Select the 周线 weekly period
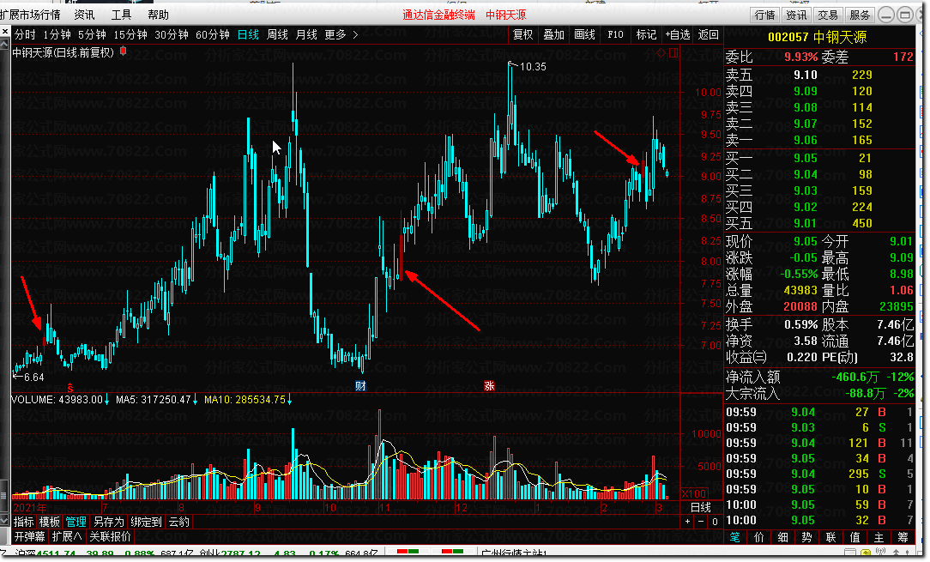The height and width of the screenshot is (562, 930). 277,34
